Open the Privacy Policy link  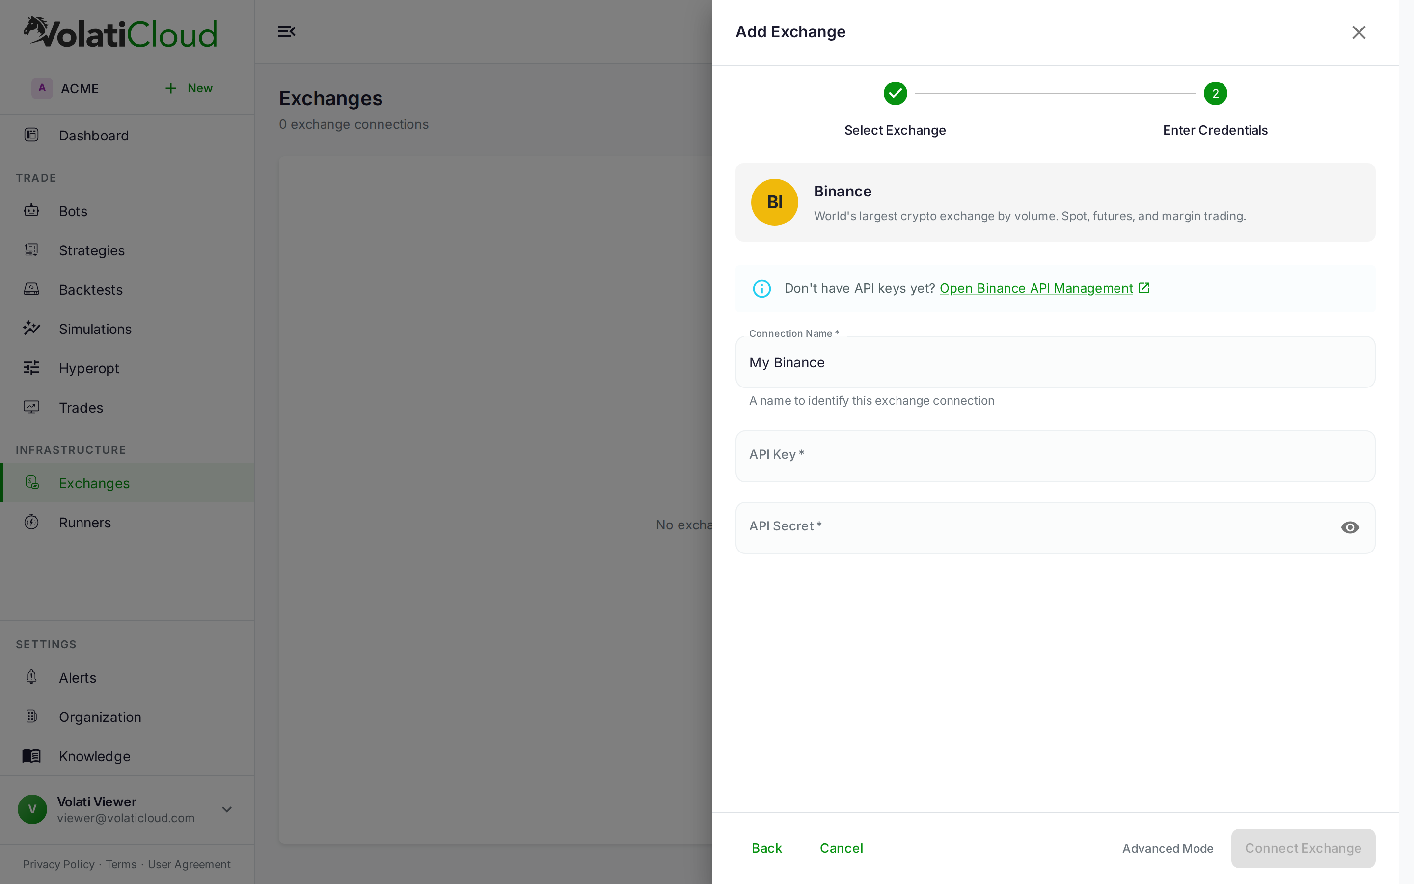point(58,864)
